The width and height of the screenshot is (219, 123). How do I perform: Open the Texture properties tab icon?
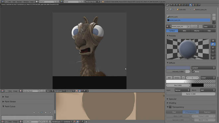click(193, 5)
